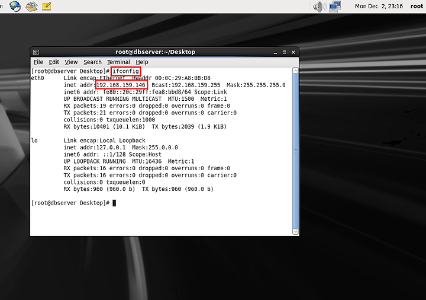Click the HWaddr 00:0C:29:A8:BB:D8 text
Screen dimensions: 426x300
(x=171, y=78)
